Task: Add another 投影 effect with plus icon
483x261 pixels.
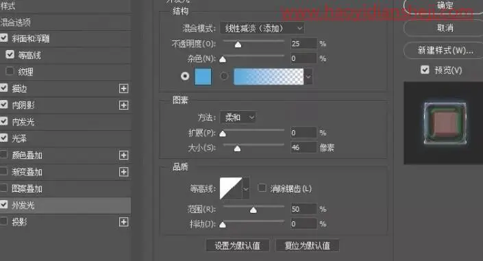Action: click(123, 222)
